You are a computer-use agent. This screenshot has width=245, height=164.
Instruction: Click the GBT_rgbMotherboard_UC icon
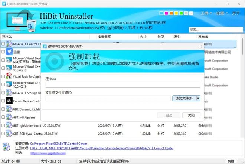tap(9, 125)
